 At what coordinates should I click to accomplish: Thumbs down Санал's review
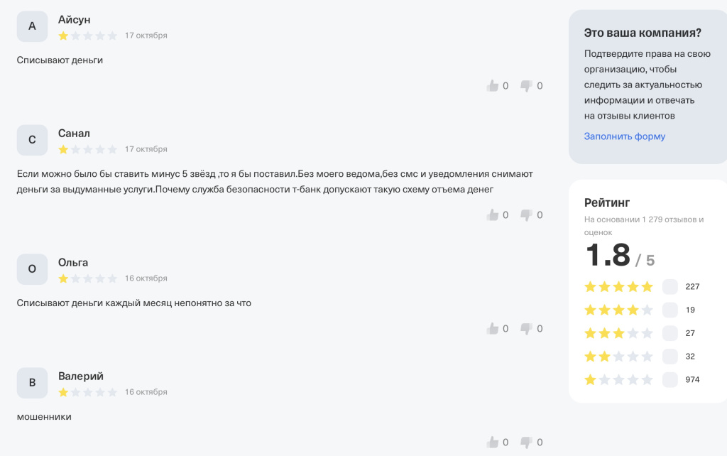[x=527, y=215]
